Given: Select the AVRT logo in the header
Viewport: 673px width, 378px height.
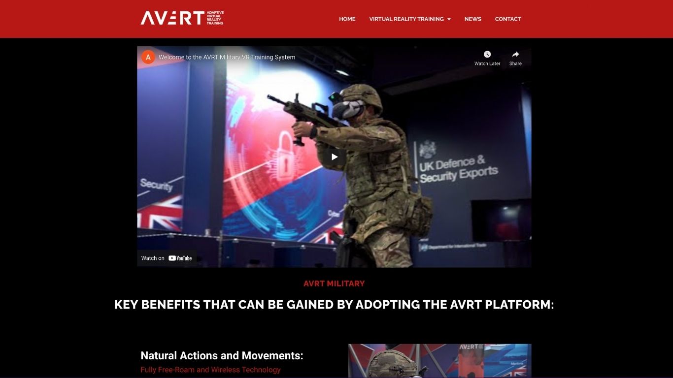Looking at the screenshot, I should point(181,18).
